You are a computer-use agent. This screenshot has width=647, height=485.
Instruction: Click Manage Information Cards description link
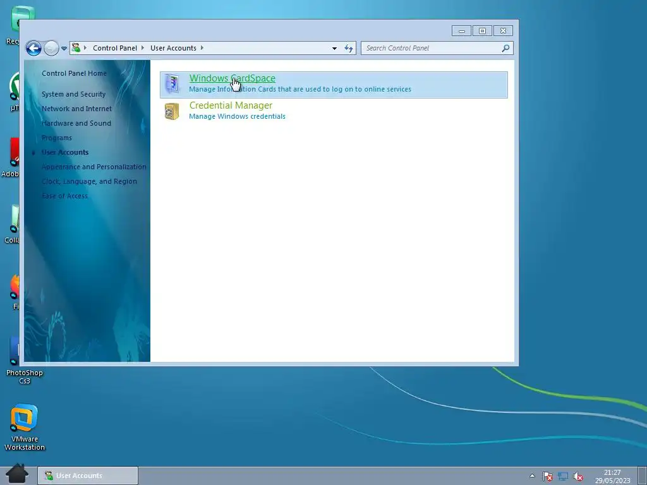point(300,89)
